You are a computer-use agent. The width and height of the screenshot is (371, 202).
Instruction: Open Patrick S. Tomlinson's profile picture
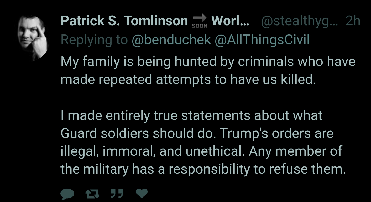(33, 38)
